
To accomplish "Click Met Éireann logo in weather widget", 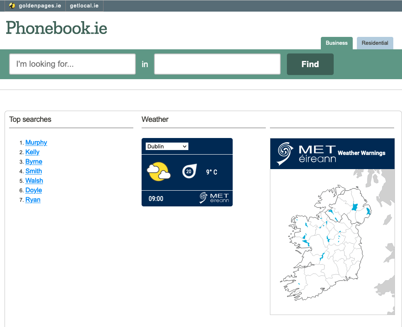I will 214,198.
